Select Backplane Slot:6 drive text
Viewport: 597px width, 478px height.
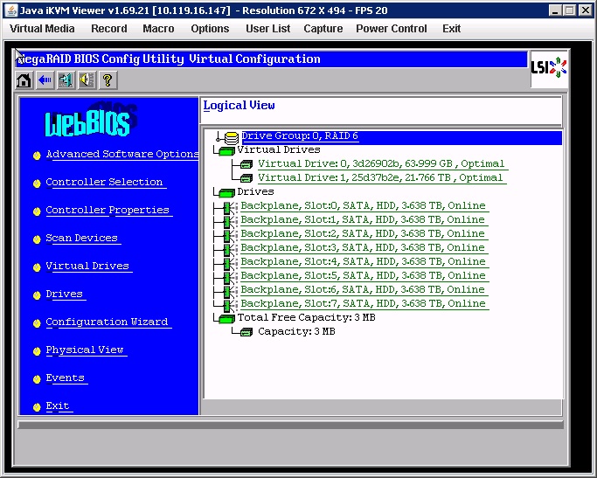tap(363, 289)
